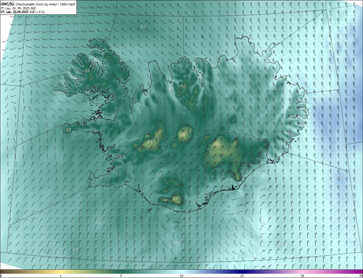Viewport: 363px width, 278px height.
Task: Click the '0' tick label on the color scale
Action: click(x=1, y=276)
